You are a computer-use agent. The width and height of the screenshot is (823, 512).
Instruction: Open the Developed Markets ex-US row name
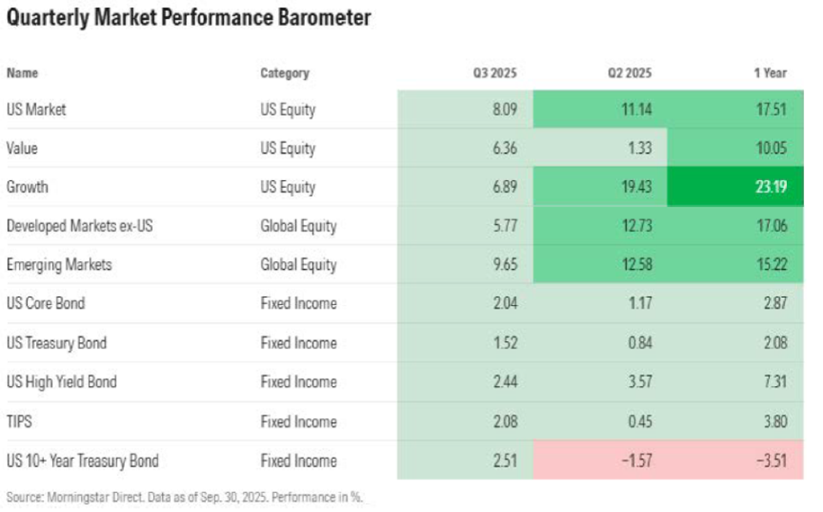click(79, 226)
